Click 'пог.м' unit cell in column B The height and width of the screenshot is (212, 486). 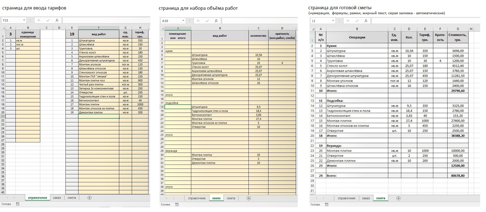click(x=28, y=44)
